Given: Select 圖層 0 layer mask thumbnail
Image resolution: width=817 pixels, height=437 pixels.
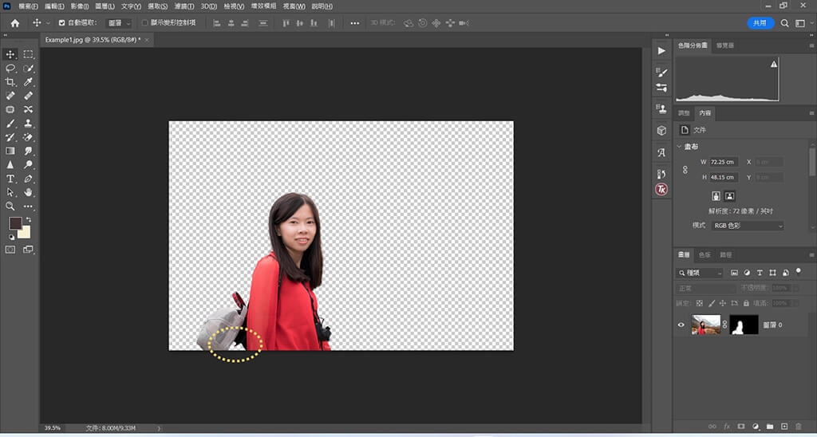Looking at the screenshot, I should [x=744, y=325].
